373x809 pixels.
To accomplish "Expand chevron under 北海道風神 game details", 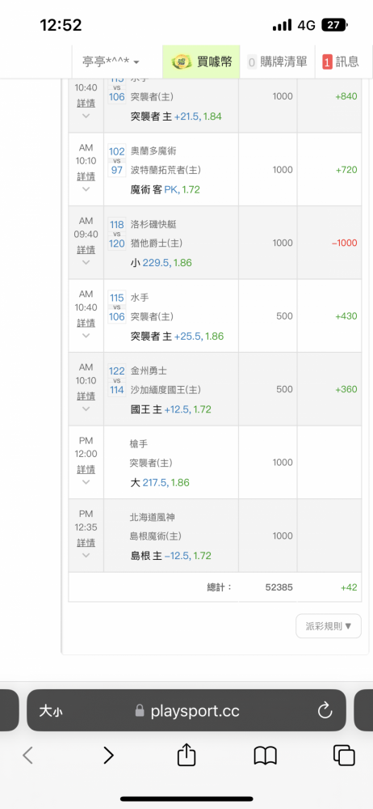I will [x=86, y=555].
